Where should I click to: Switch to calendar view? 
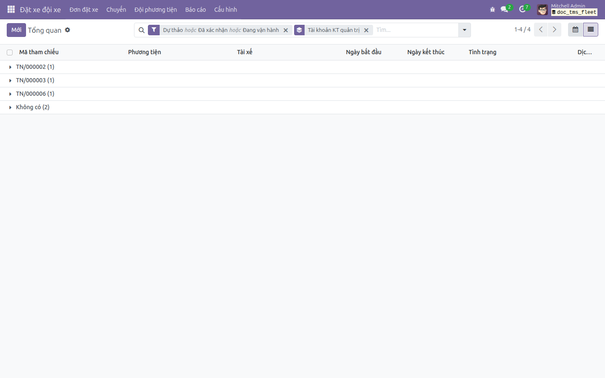(x=576, y=29)
